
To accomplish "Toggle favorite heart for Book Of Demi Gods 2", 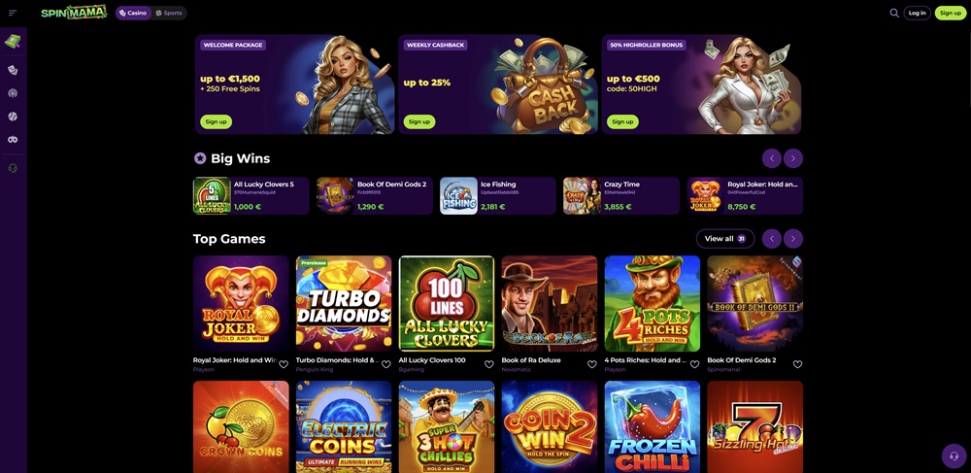I will point(797,364).
